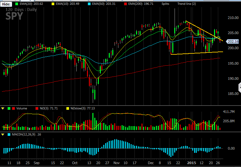
Task: Click the Dec date axis label
Action: (151, 163)
